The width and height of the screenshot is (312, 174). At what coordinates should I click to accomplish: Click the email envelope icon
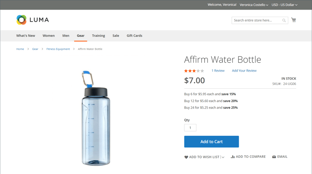(x=274, y=157)
